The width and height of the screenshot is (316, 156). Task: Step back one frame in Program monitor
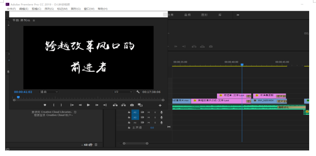[80, 105]
